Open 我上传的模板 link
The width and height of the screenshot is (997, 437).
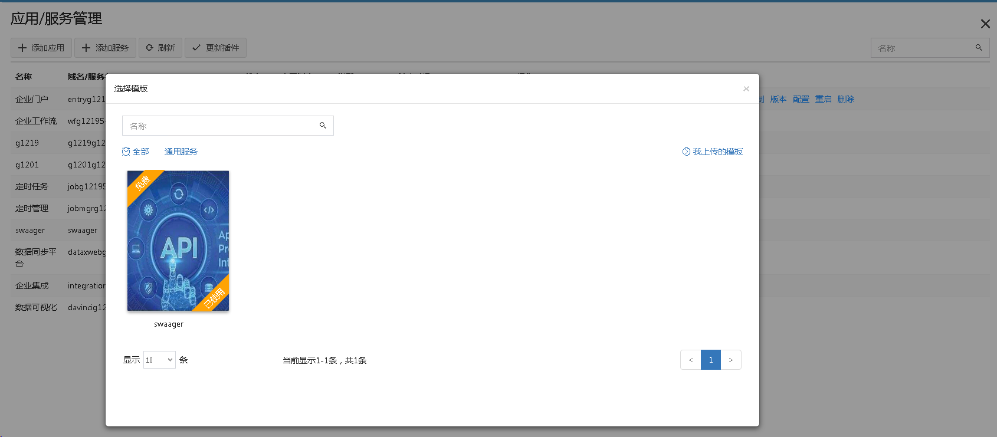(713, 152)
